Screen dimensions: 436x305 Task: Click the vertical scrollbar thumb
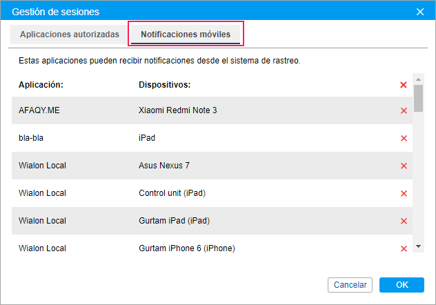point(418,98)
